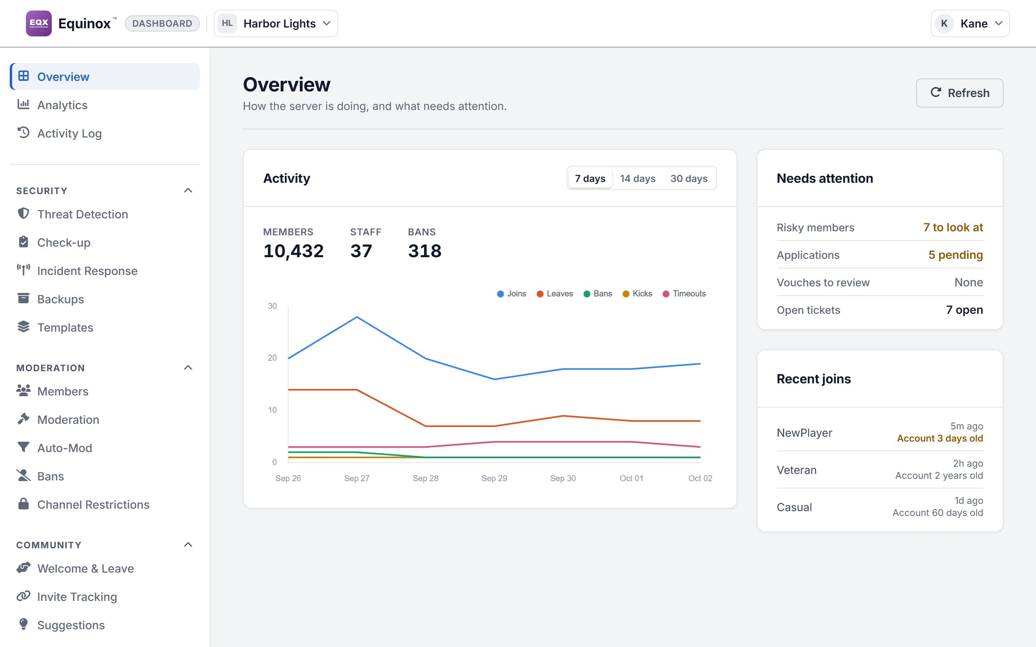Click the Auto-Mod filter funnel icon

pos(23,447)
